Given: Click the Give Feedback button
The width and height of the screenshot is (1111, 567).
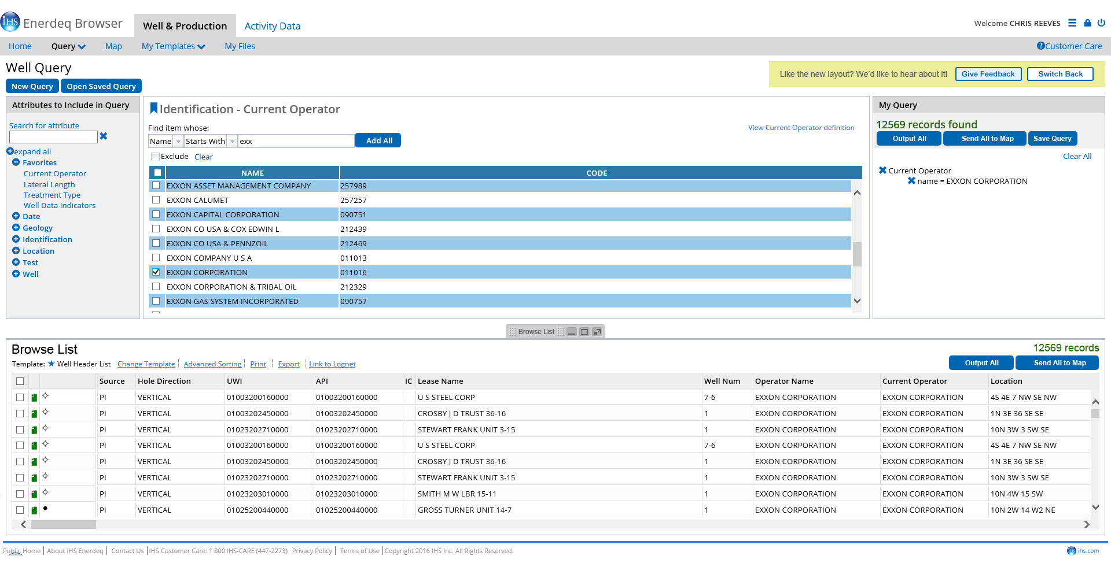Looking at the screenshot, I should pos(988,74).
